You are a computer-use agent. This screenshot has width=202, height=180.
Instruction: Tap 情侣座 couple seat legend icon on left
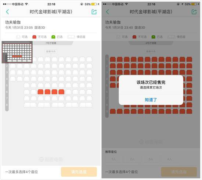(71, 37)
